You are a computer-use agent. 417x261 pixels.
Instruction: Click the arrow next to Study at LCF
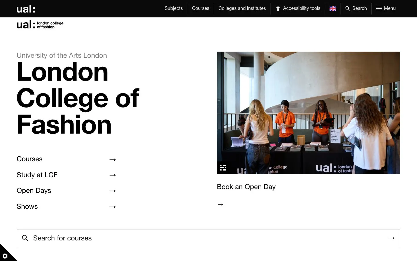(x=113, y=175)
